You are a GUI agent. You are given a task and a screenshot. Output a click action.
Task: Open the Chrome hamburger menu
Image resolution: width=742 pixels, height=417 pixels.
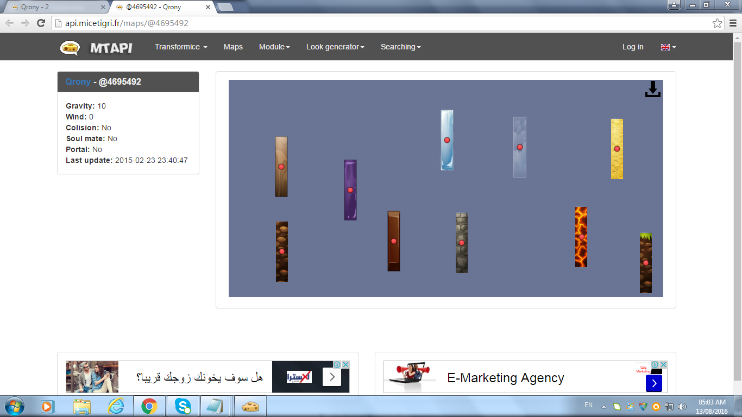(x=733, y=23)
